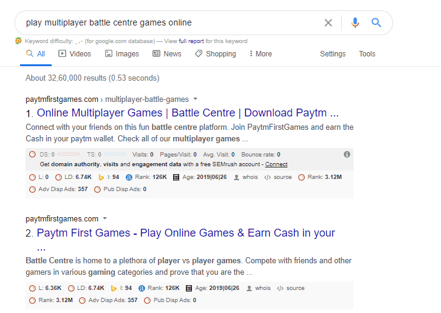Click the L: 0 circle icon

click(33, 177)
